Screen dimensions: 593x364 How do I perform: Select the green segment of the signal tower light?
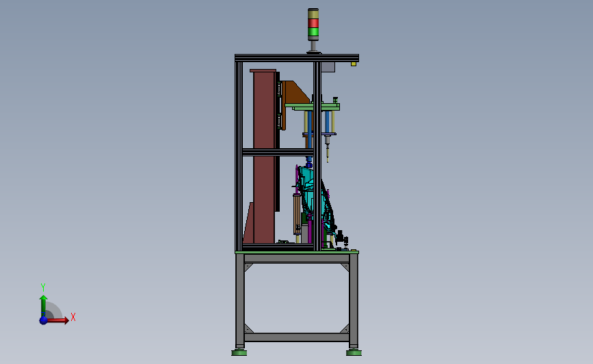point(313,31)
